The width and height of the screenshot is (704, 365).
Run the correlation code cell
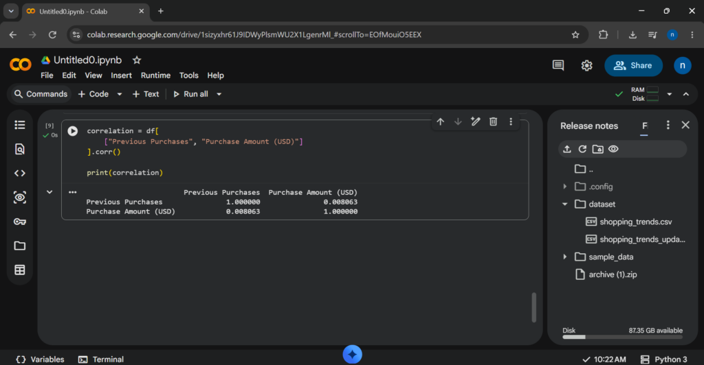point(73,131)
